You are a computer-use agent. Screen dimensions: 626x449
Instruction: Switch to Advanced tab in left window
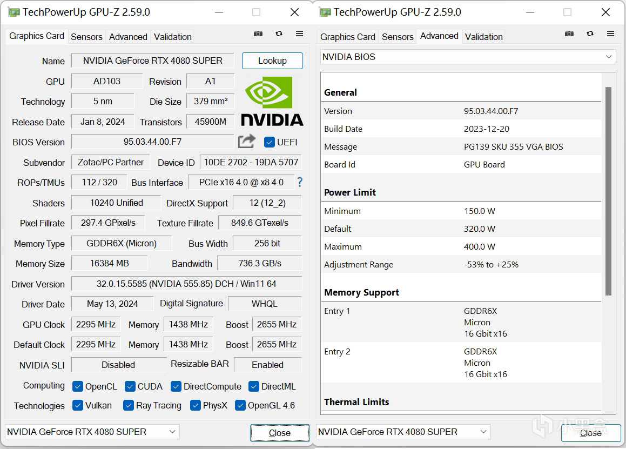tap(128, 37)
